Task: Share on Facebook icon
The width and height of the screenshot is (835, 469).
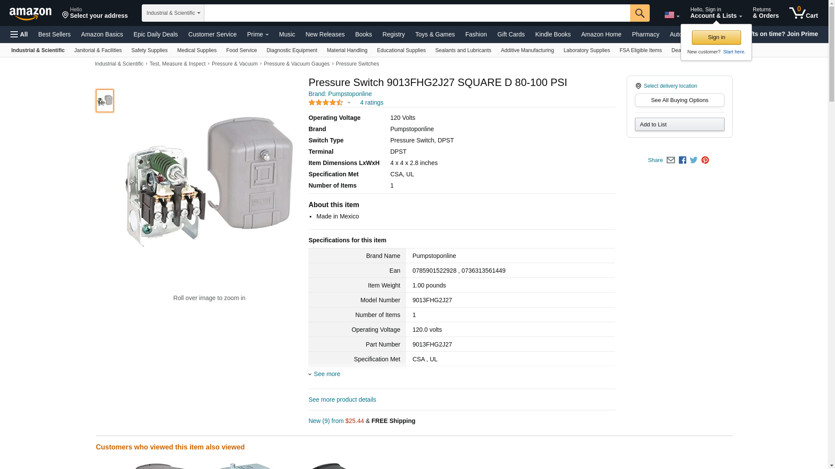Action: point(682,160)
